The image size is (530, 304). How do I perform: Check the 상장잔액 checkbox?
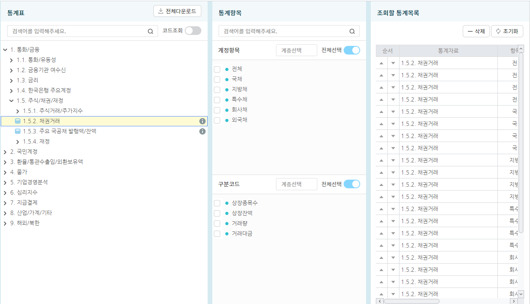tap(217, 213)
